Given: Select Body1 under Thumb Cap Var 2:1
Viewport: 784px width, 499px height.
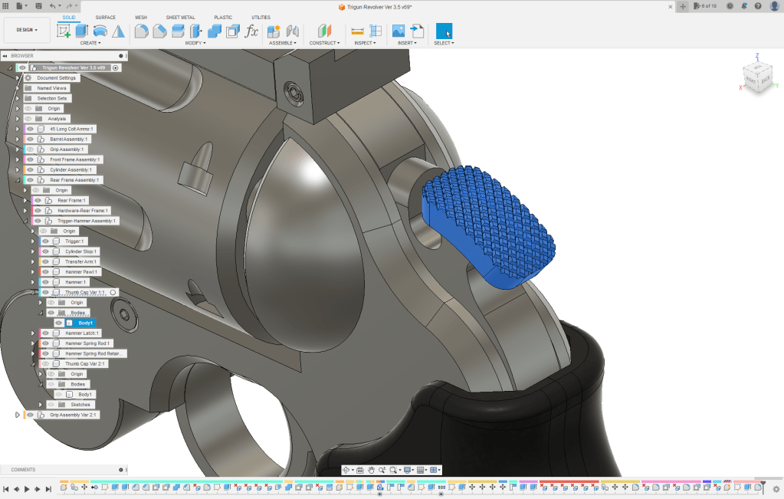Looking at the screenshot, I should tap(84, 395).
